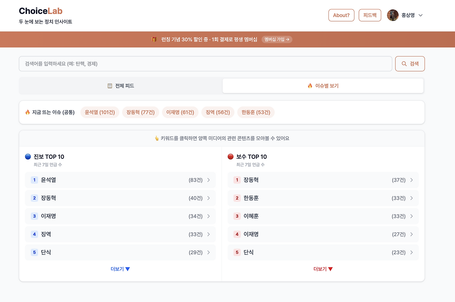
Task: Click the red circle icon beside 보수 TOP 10
Action: tap(230, 156)
